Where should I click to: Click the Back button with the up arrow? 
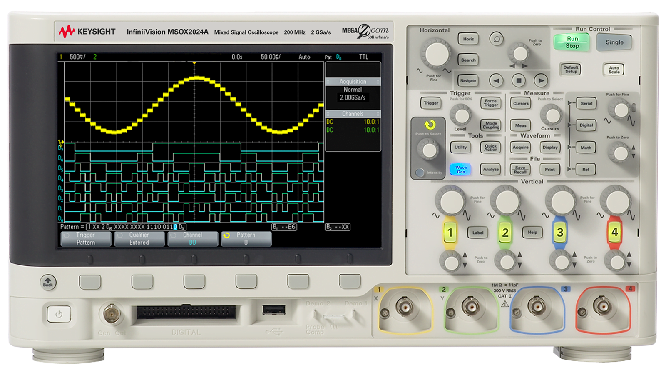pyautogui.click(x=48, y=282)
